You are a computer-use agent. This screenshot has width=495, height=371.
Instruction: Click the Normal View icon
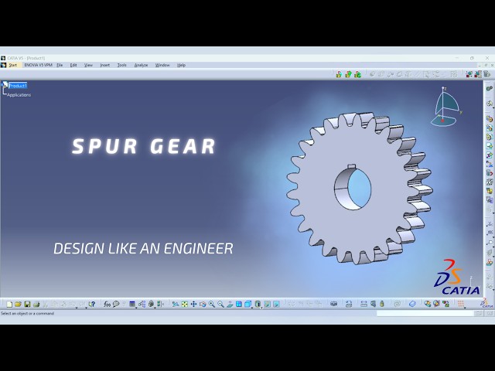pyautogui.click(x=230, y=304)
